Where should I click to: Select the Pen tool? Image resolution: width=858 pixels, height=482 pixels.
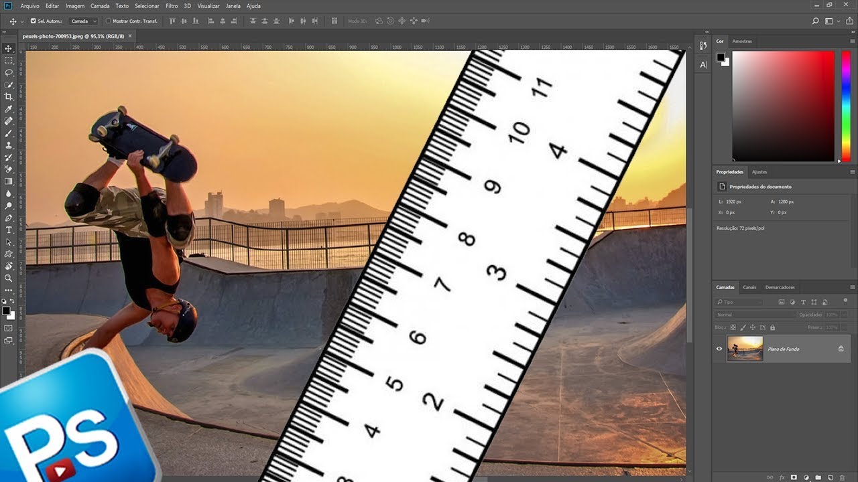[x=9, y=218]
